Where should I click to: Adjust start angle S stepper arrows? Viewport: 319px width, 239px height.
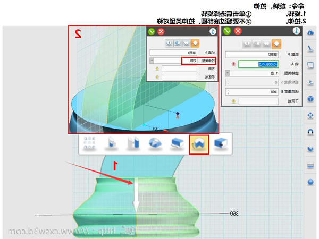228,82
